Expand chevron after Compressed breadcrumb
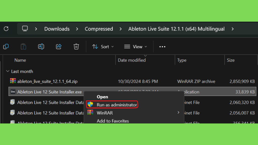Viewport: 258px width, 145px height. 121,29
